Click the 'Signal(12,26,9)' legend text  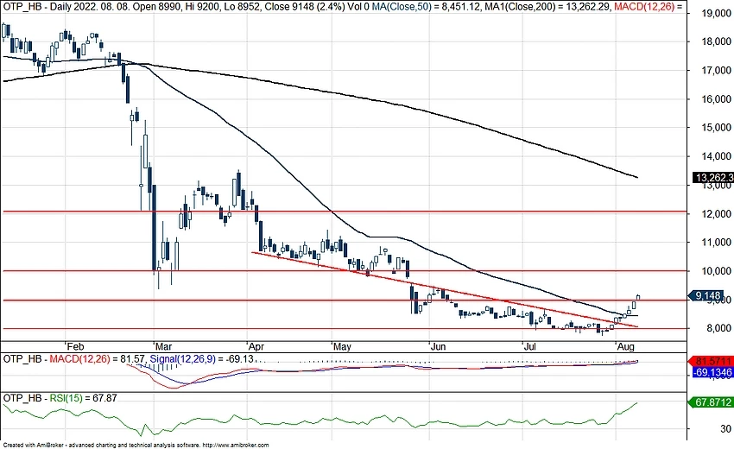tap(182, 359)
